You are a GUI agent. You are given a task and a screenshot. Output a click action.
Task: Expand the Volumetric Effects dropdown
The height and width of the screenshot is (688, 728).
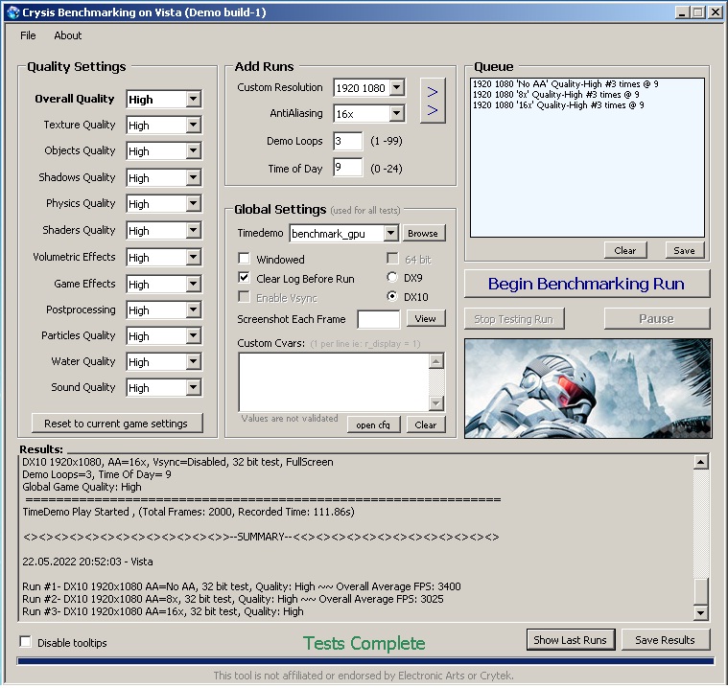click(193, 258)
